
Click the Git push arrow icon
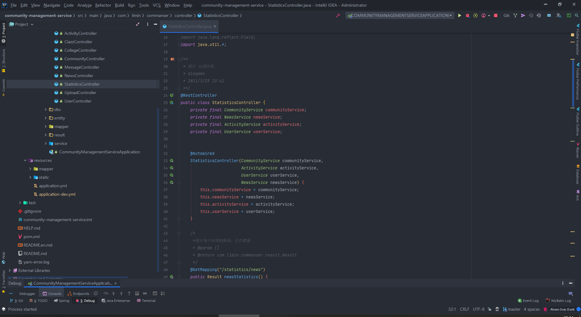523,15
